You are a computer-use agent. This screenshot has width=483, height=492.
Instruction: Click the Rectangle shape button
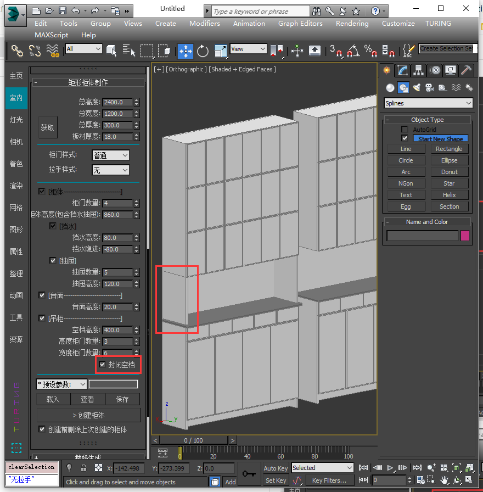(449, 149)
